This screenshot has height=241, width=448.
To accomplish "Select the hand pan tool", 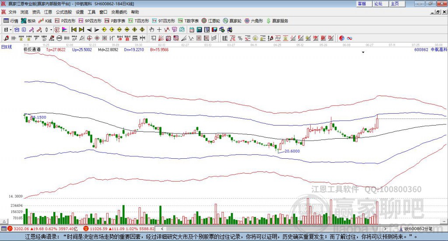I will pyautogui.click(x=151, y=30).
